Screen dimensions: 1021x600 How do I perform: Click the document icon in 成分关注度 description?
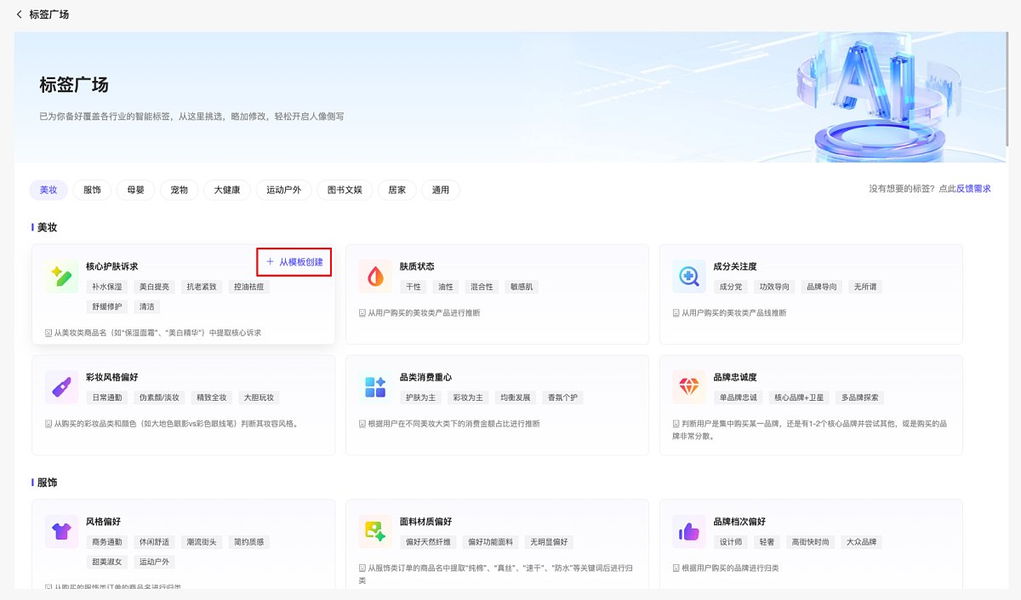point(676,313)
